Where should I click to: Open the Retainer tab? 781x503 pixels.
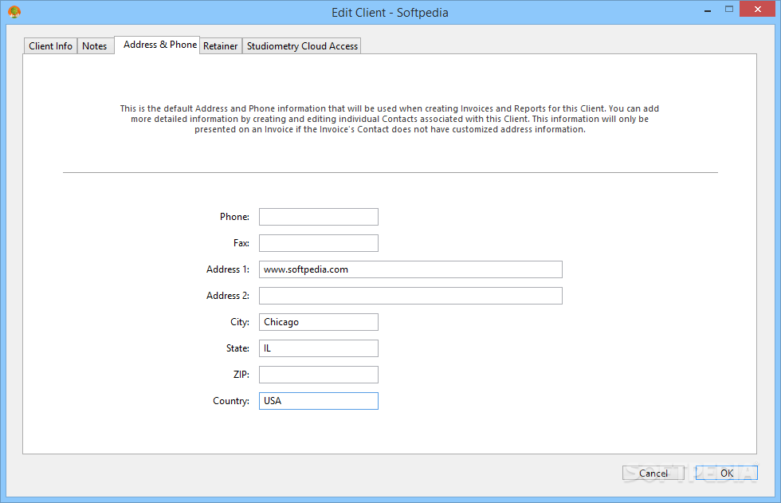221,45
